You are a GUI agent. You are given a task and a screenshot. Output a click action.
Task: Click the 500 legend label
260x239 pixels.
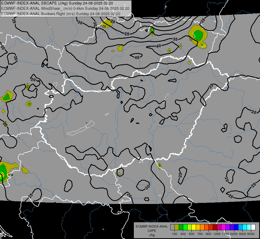(191, 234)
